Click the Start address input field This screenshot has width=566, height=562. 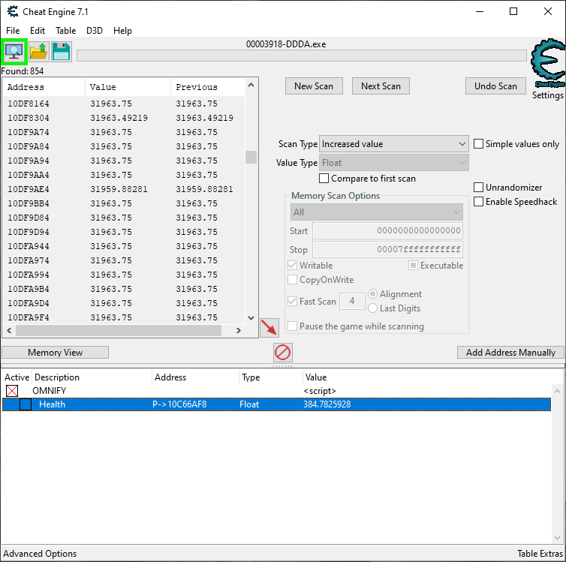[387, 231]
